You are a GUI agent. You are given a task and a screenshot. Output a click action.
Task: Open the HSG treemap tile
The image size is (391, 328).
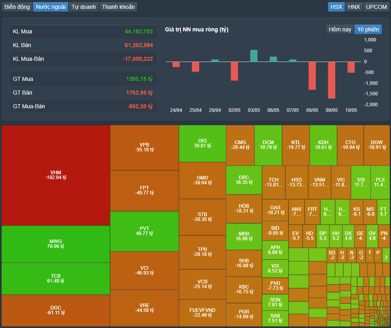pyautogui.click(x=297, y=182)
